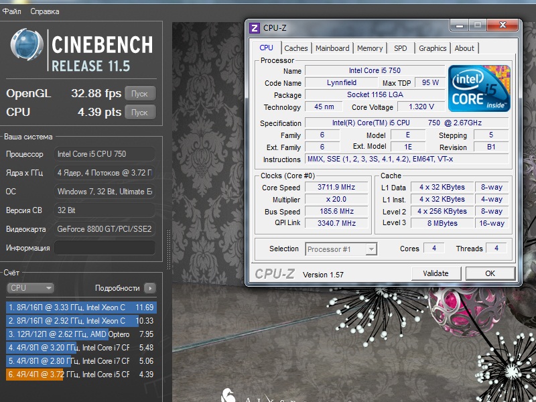This screenshot has width=536, height=402.
Task: Click the Ядра x ГГц value 4 Ядер, 4 Потоков
Action: [x=105, y=173]
